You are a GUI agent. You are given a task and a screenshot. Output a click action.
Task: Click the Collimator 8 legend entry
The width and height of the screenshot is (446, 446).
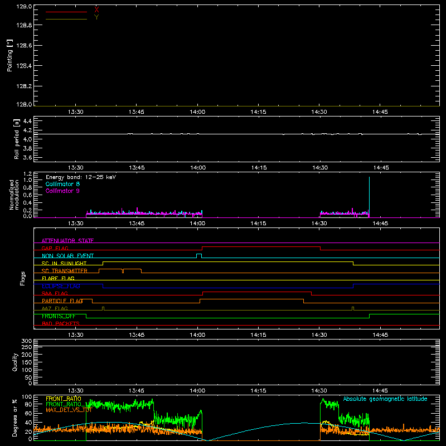tap(62, 184)
